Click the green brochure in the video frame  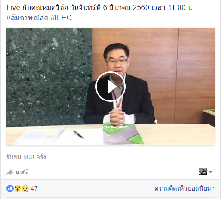[123, 133]
